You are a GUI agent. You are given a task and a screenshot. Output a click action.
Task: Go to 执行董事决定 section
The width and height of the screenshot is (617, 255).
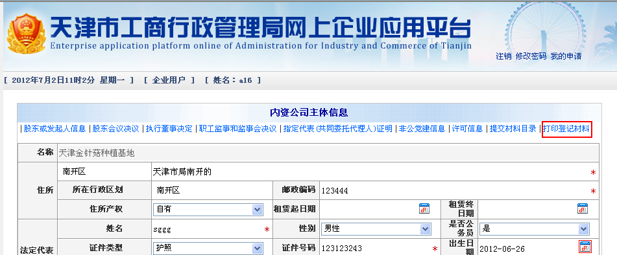169,129
